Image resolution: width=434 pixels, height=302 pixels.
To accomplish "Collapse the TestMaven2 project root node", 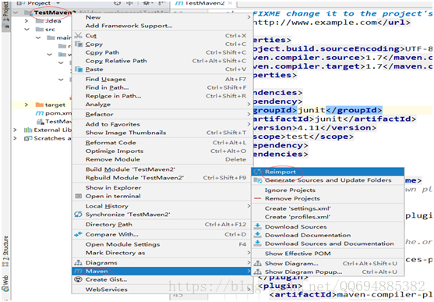I will click(16, 12).
